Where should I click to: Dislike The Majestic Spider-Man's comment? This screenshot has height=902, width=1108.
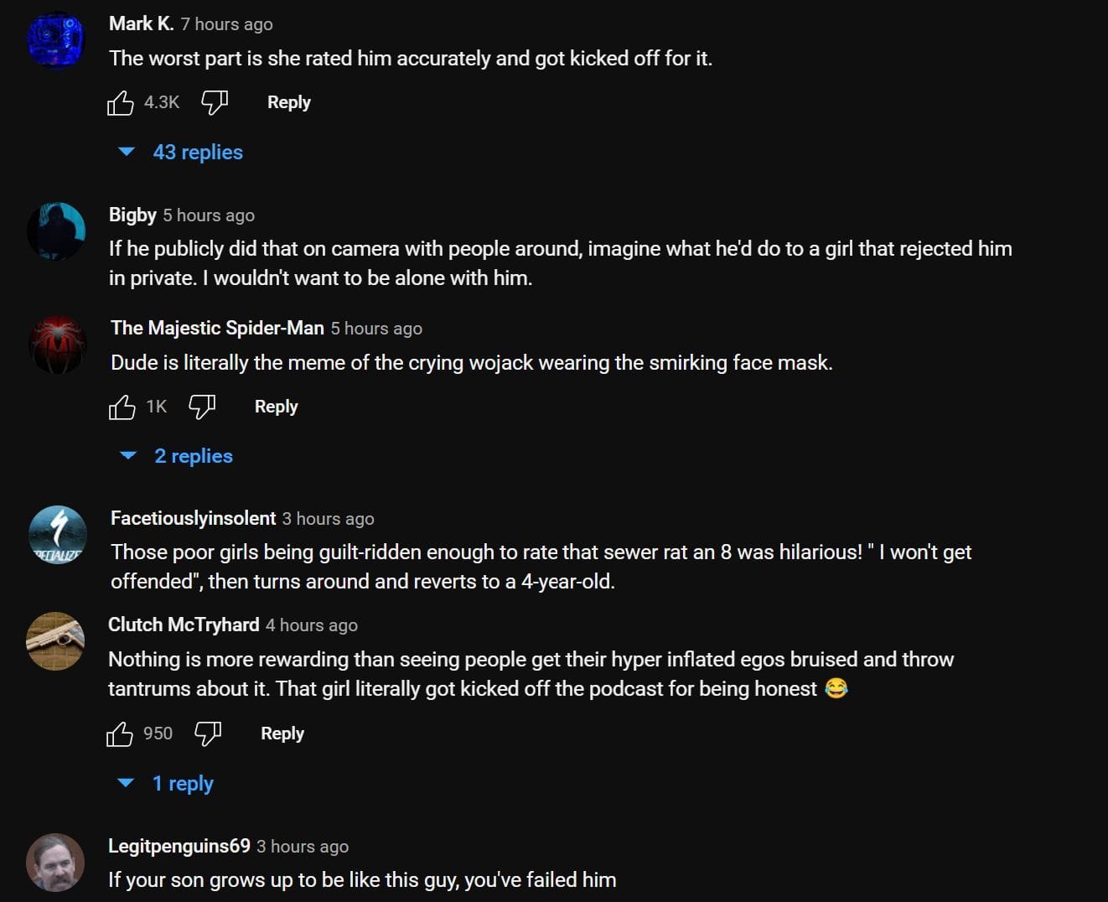tap(200, 406)
